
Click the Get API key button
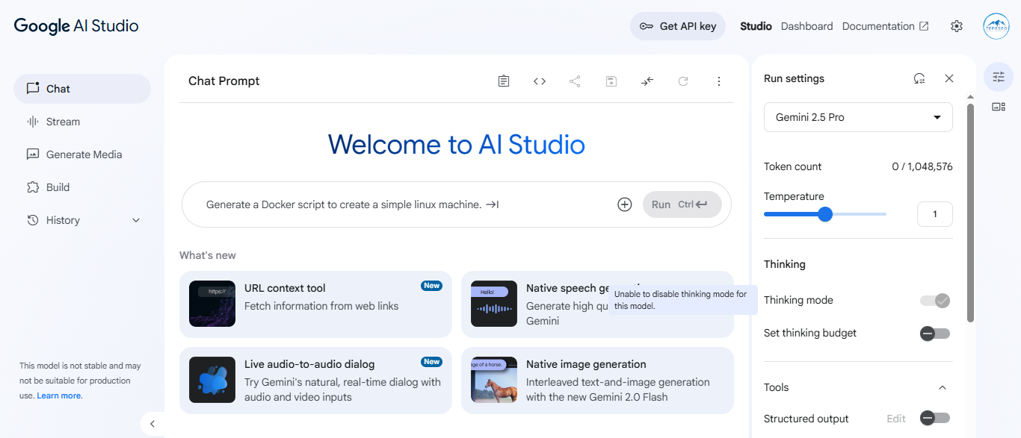pos(678,26)
